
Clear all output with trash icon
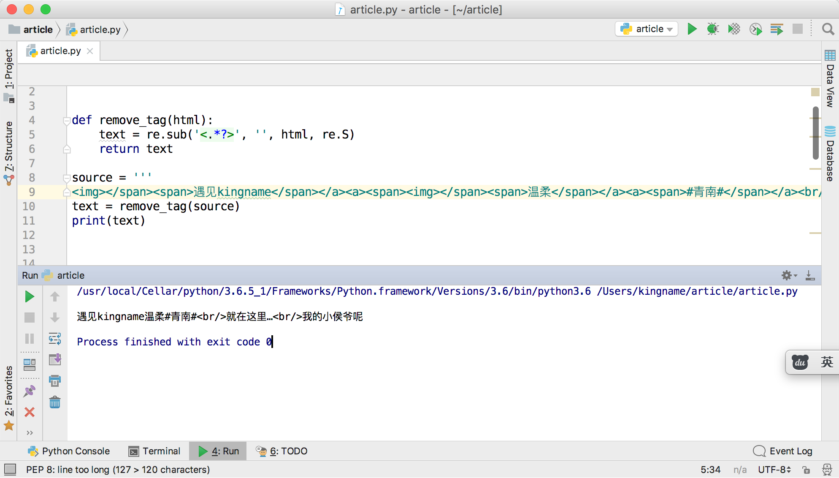[x=55, y=402]
